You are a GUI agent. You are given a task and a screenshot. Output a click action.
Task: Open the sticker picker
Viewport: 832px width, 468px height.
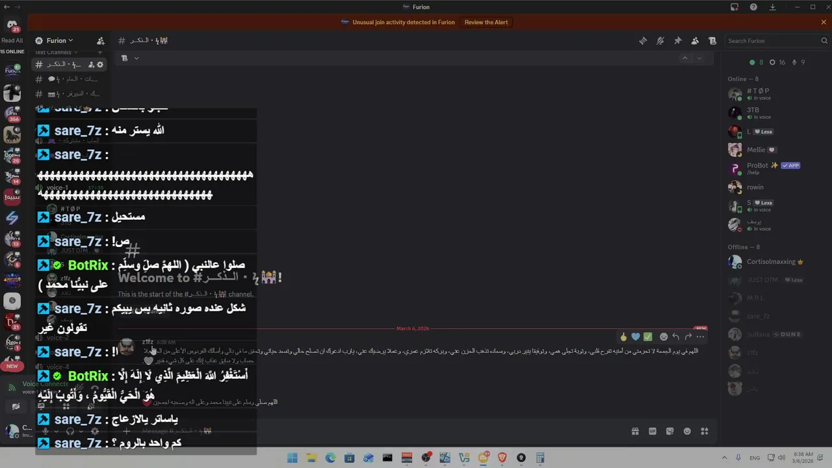coord(670,431)
